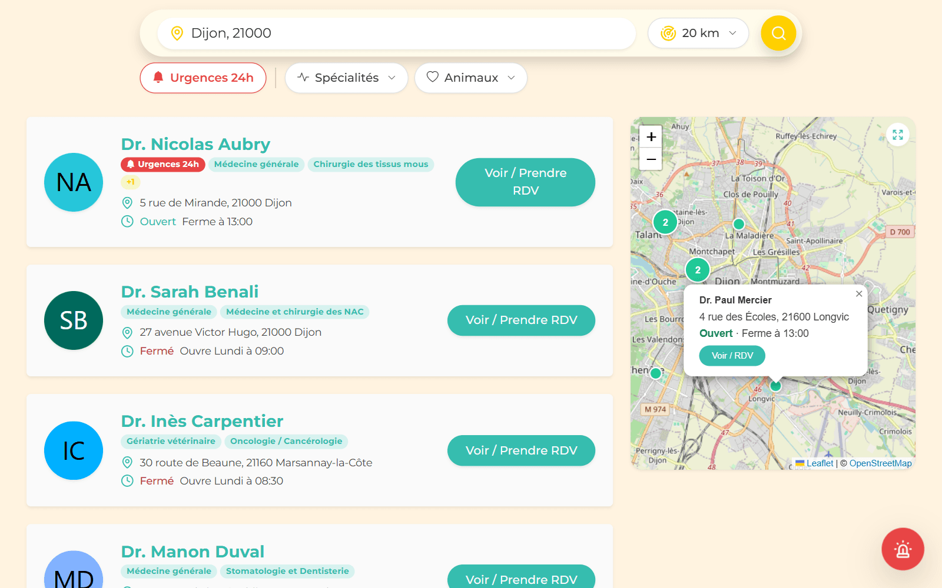Image resolution: width=942 pixels, height=588 pixels.
Task: Click the heart icon in Animaux filter
Action: tap(433, 77)
